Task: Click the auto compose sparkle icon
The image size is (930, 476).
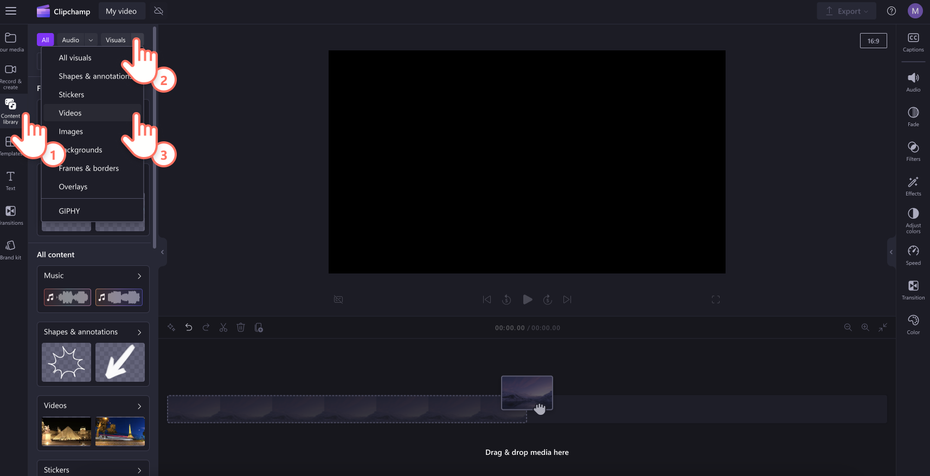Action: pos(171,328)
